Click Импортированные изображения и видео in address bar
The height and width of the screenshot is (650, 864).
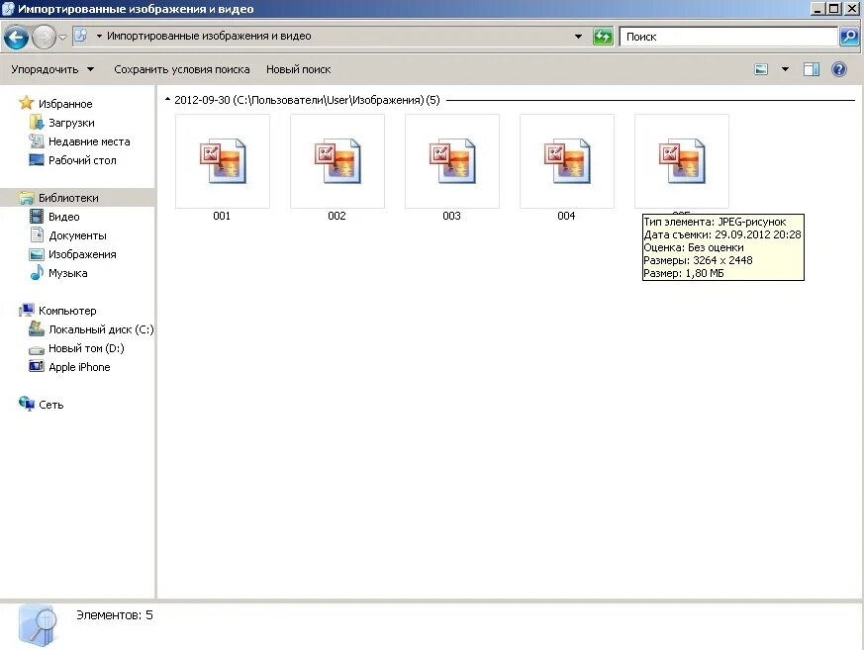pos(209,37)
